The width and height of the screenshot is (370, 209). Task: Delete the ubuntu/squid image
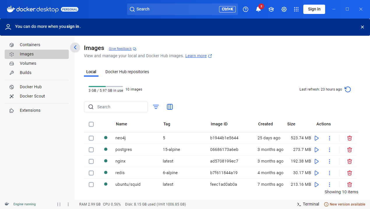(x=350, y=185)
